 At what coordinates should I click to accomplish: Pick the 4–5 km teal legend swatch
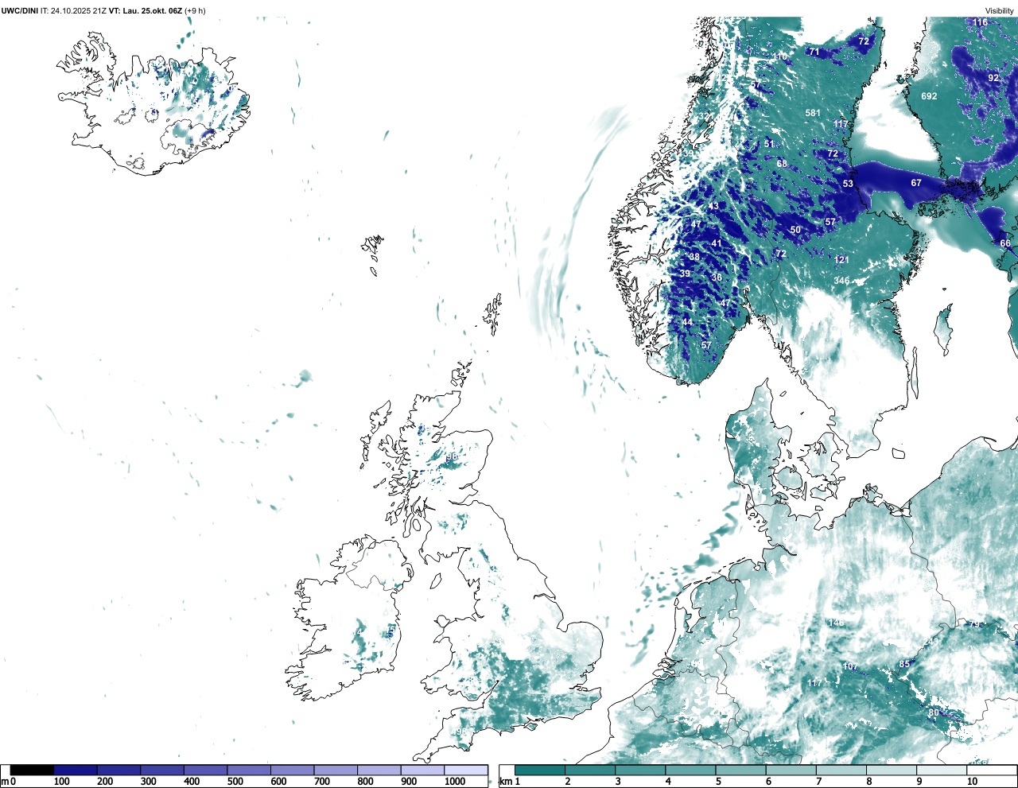point(691,771)
